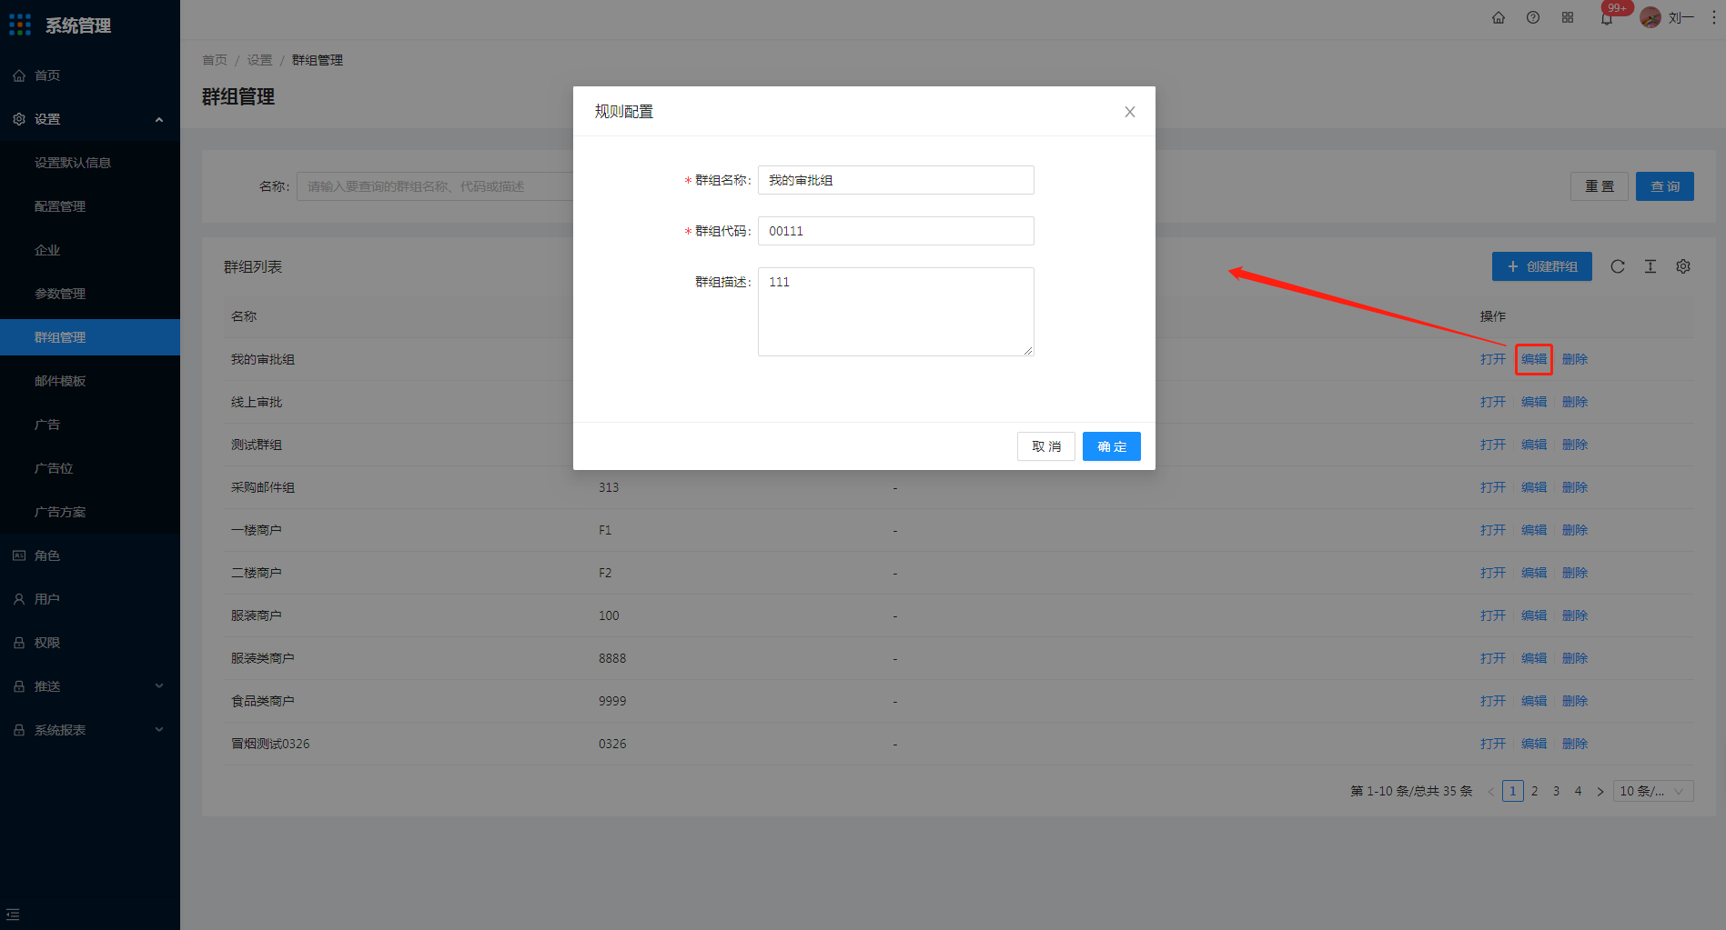
Task: Click 编辑 for 一楼商户 row
Action: 1534,530
